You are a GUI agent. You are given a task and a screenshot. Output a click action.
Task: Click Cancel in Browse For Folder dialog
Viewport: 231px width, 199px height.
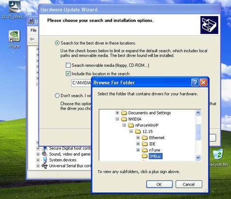189,184
